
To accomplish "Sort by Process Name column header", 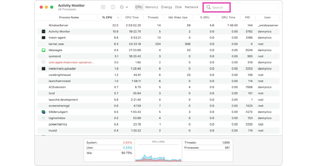I will tap(69, 17).
